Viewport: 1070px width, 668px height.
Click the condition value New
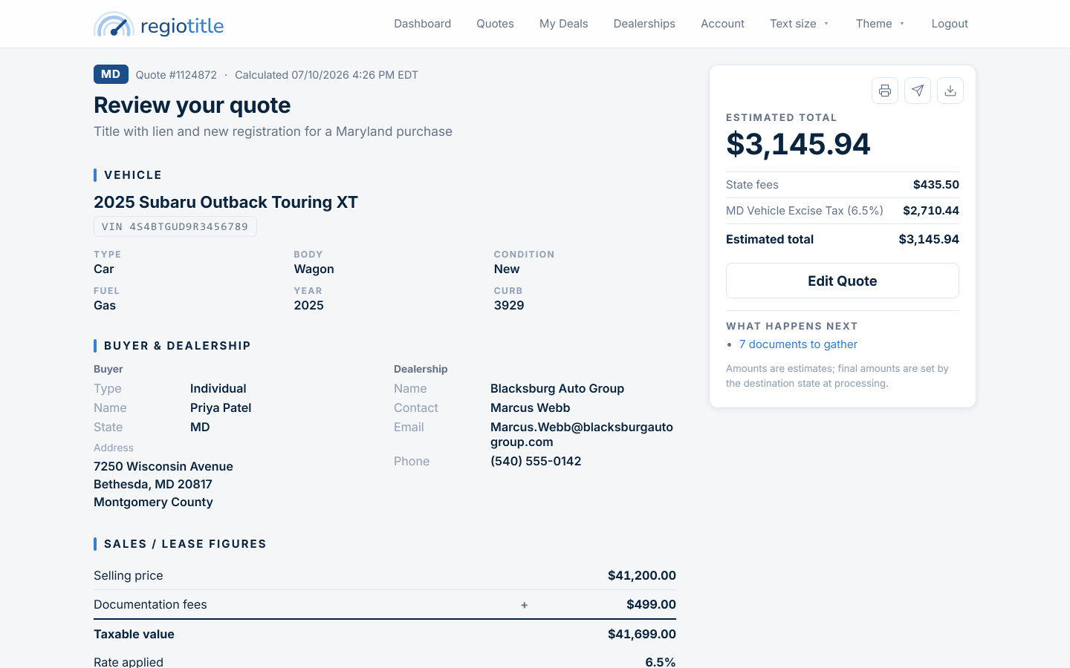[507, 269]
